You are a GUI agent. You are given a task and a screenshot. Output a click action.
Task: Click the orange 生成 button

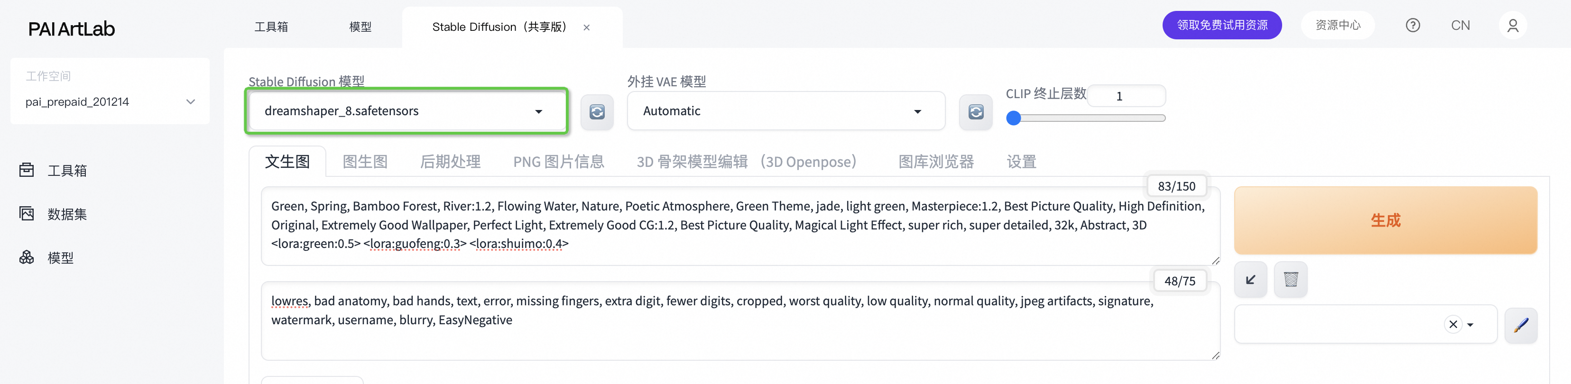click(x=1385, y=220)
